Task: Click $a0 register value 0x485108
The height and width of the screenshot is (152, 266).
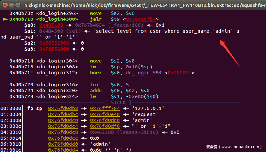Action: click(x=51, y=25)
